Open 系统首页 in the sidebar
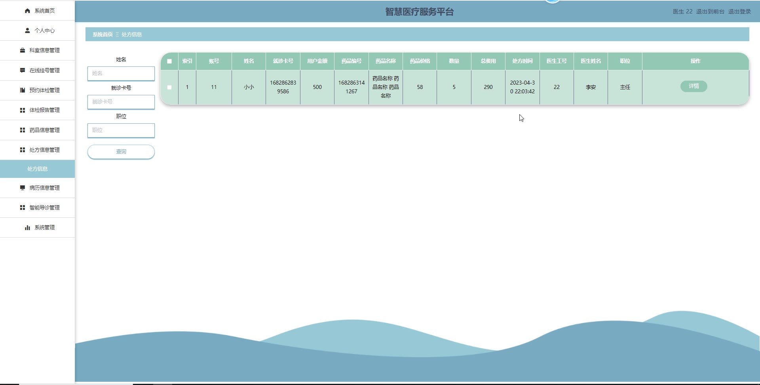 [x=37, y=11]
